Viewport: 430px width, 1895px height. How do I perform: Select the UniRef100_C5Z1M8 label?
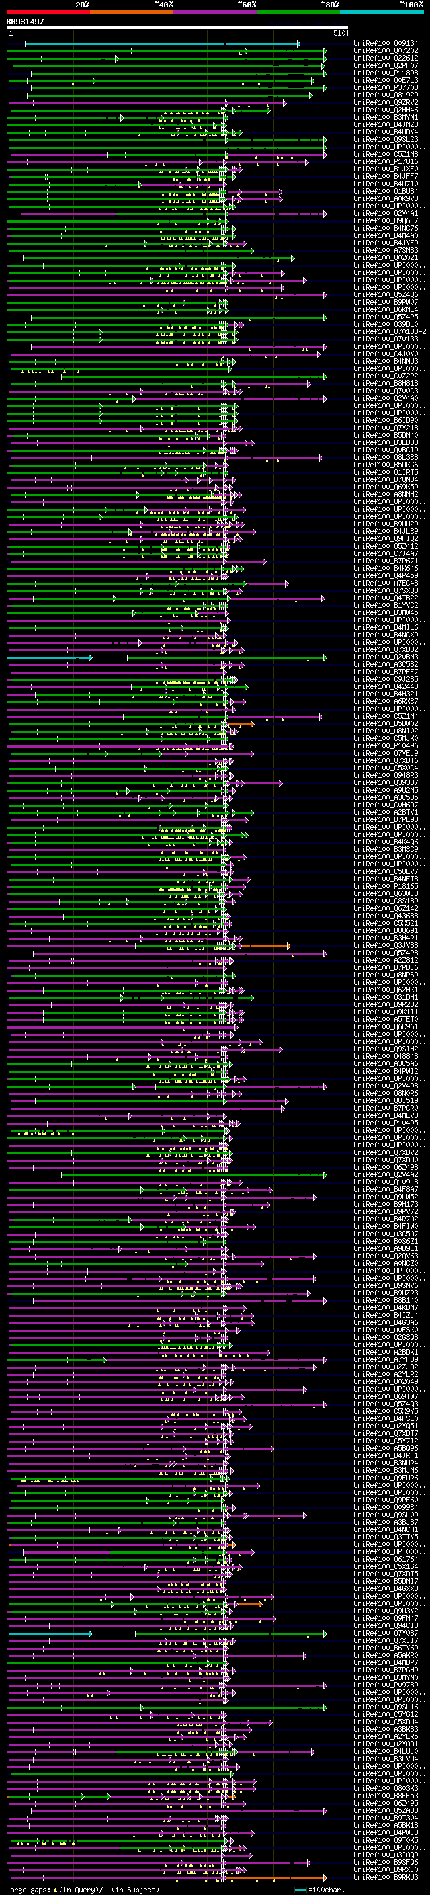click(385, 155)
